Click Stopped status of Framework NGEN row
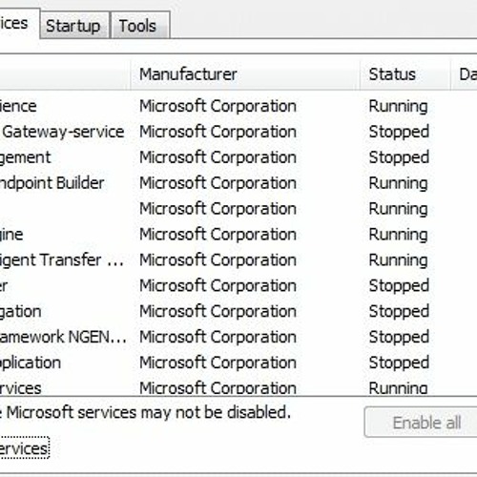477x477 pixels. pyautogui.click(x=399, y=337)
